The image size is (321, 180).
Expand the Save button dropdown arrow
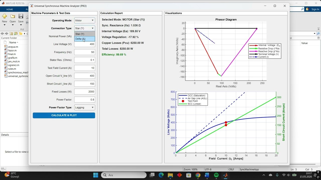tap(21, 25)
